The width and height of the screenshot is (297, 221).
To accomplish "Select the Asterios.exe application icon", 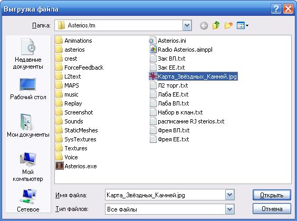I will 59,166.
